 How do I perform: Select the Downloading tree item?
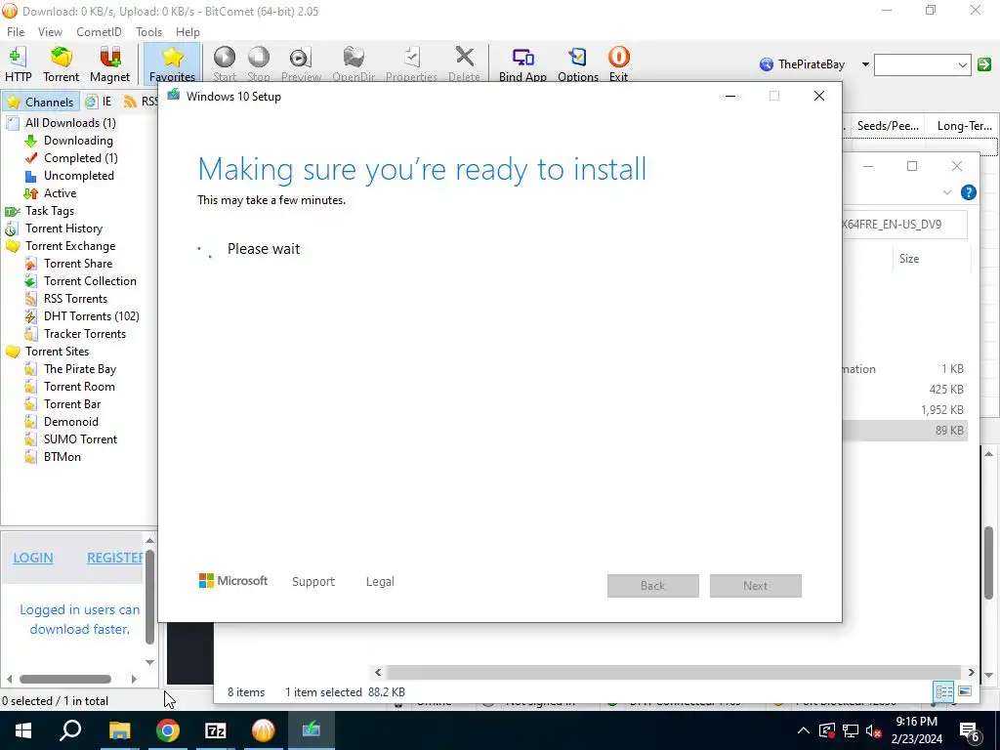click(78, 141)
